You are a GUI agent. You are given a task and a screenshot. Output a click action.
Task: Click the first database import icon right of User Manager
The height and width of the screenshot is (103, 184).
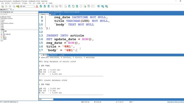(x=41, y=6)
